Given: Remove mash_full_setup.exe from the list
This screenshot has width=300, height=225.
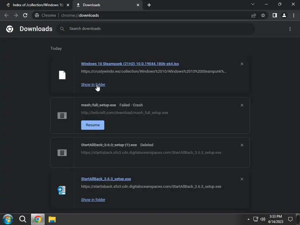Looking at the screenshot, I should [242, 105].
